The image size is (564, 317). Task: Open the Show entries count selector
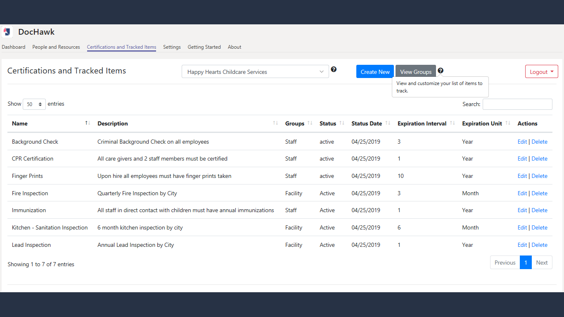34,104
